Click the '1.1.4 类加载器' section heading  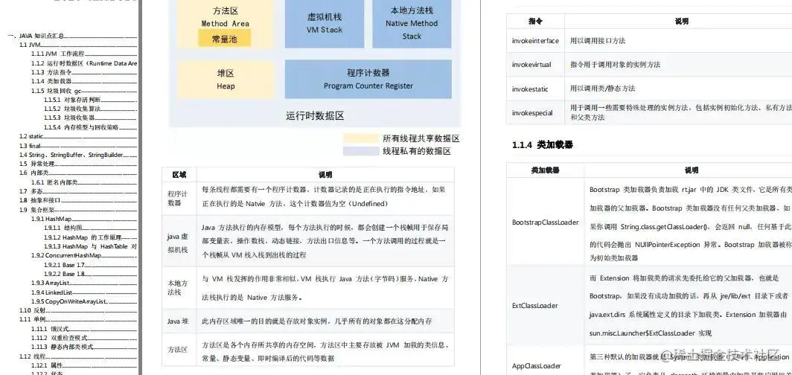coord(543,145)
